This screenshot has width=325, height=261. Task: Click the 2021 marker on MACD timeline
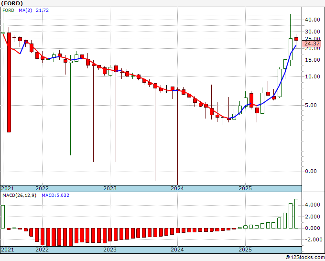coord(8,250)
